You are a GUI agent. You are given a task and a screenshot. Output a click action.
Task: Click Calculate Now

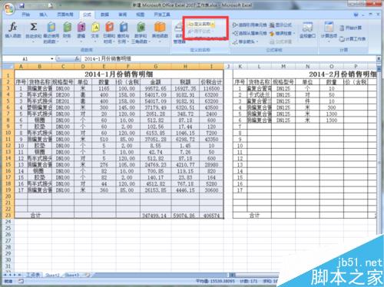[x=350, y=28]
